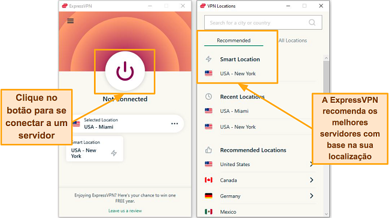Screen dimensions: 389x218
Task: Click the Canada flag icon
Action: click(x=208, y=180)
